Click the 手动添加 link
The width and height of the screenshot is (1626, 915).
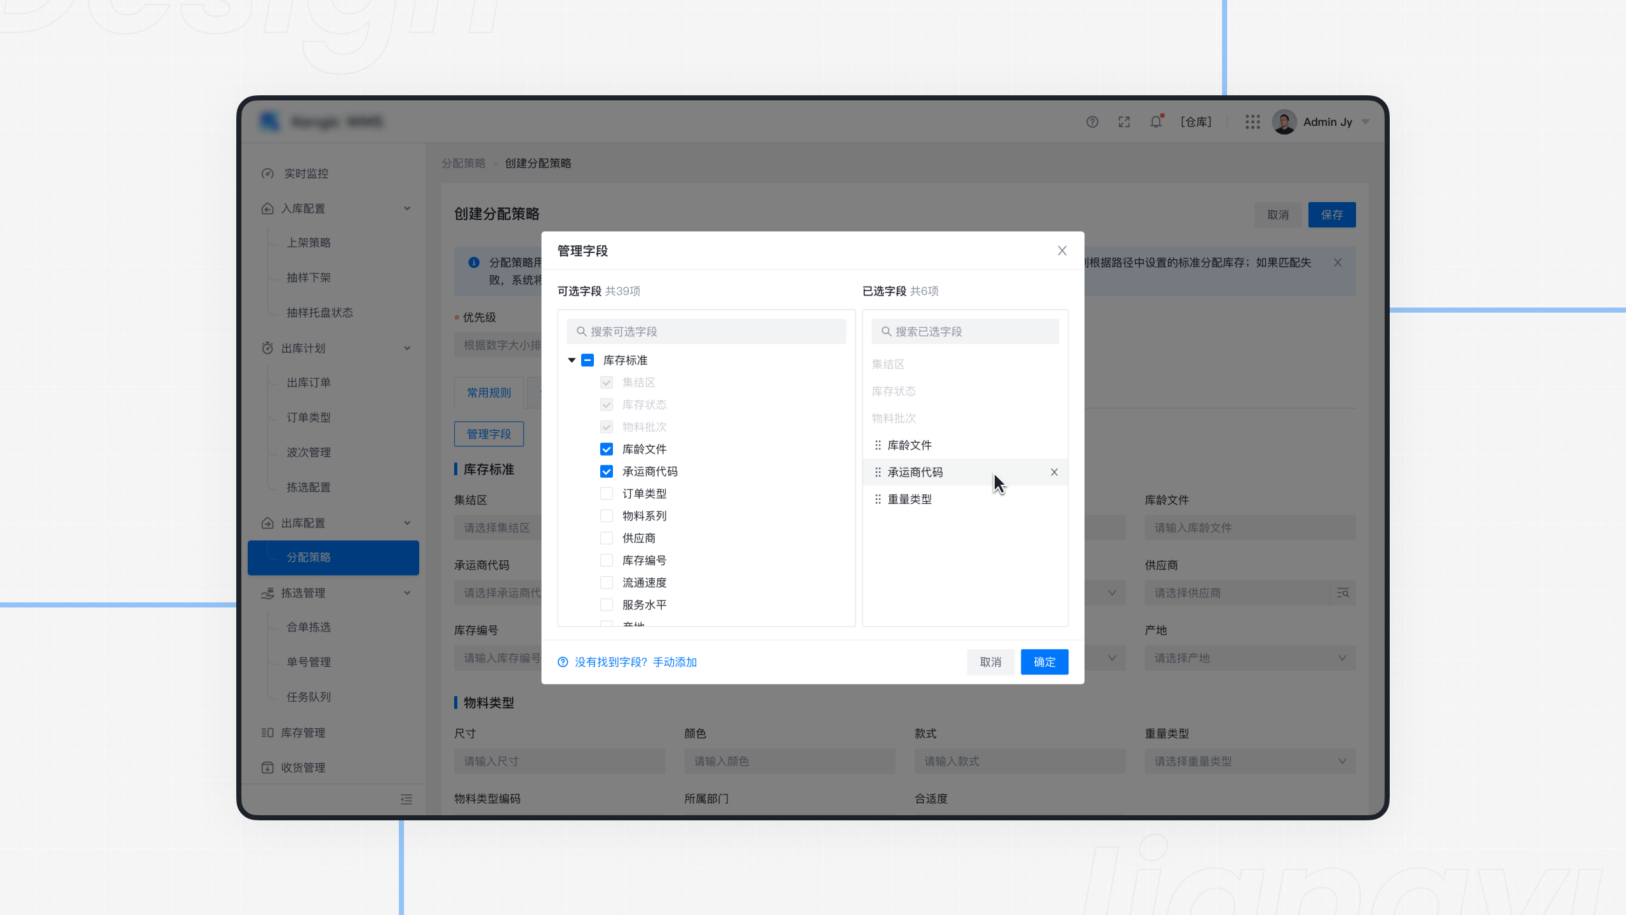tap(675, 661)
